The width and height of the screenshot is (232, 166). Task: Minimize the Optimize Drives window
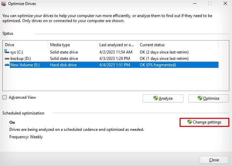click(x=195, y=3)
